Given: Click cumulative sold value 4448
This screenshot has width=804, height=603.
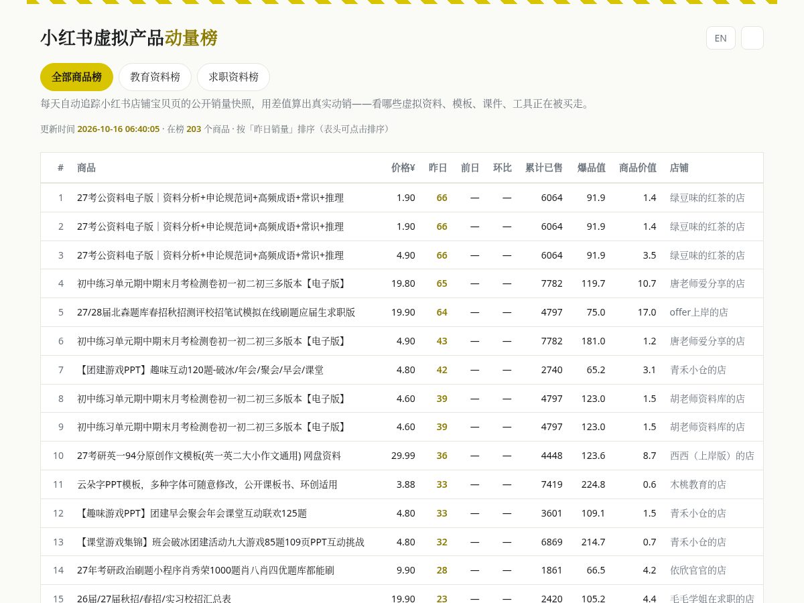Looking at the screenshot, I should tap(552, 456).
